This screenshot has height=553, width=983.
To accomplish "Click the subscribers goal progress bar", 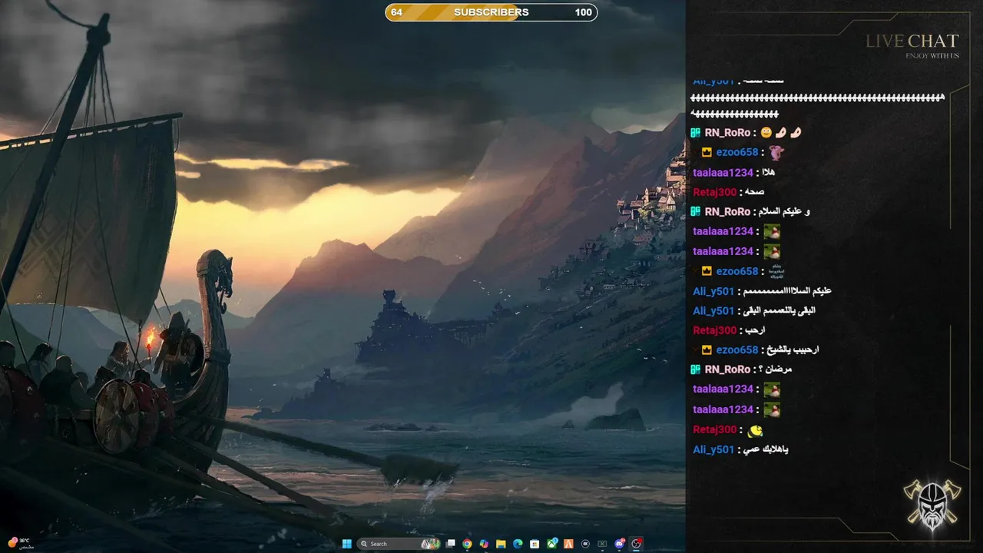I will point(491,12).
